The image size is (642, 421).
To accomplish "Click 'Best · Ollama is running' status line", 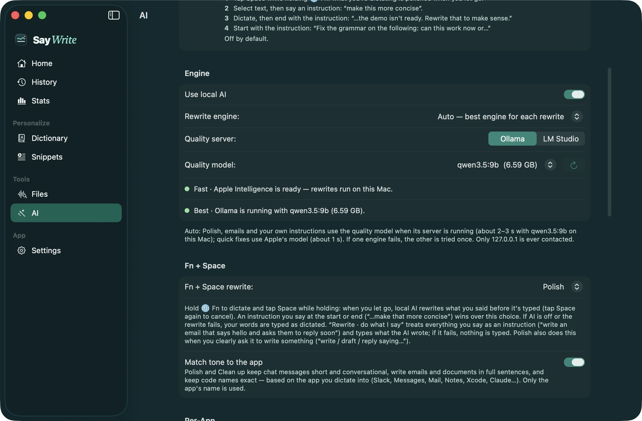I will (279, 211).
